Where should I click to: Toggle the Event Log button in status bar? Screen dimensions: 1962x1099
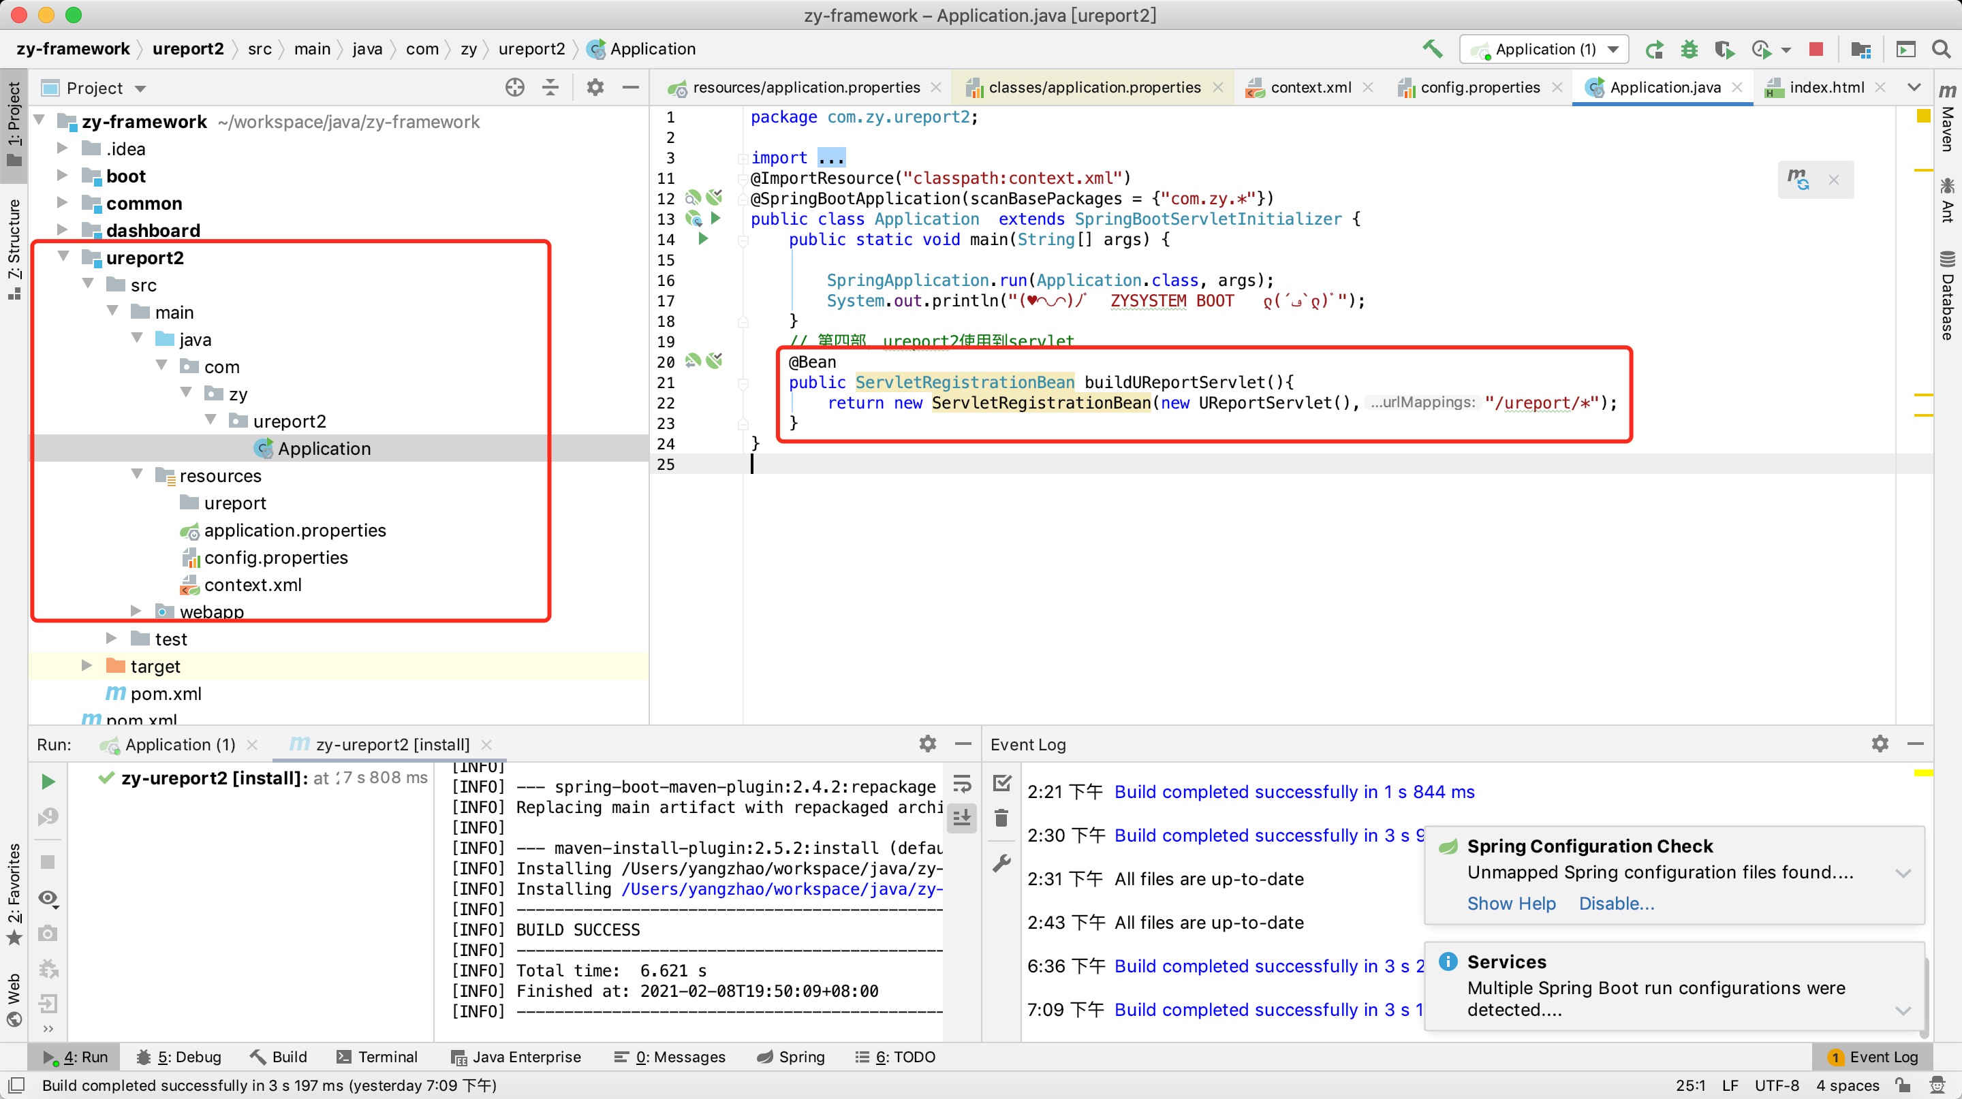[1873, 1057]
